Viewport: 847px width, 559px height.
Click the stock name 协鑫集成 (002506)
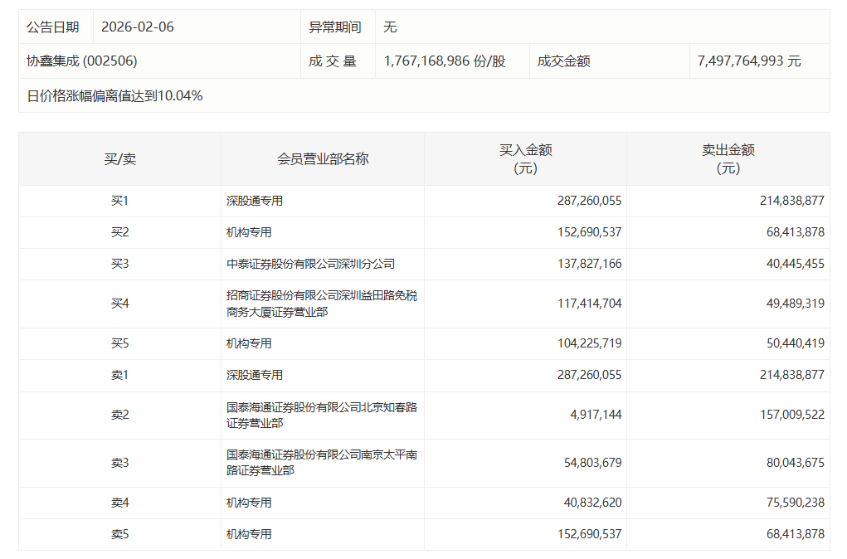point(82,61)
